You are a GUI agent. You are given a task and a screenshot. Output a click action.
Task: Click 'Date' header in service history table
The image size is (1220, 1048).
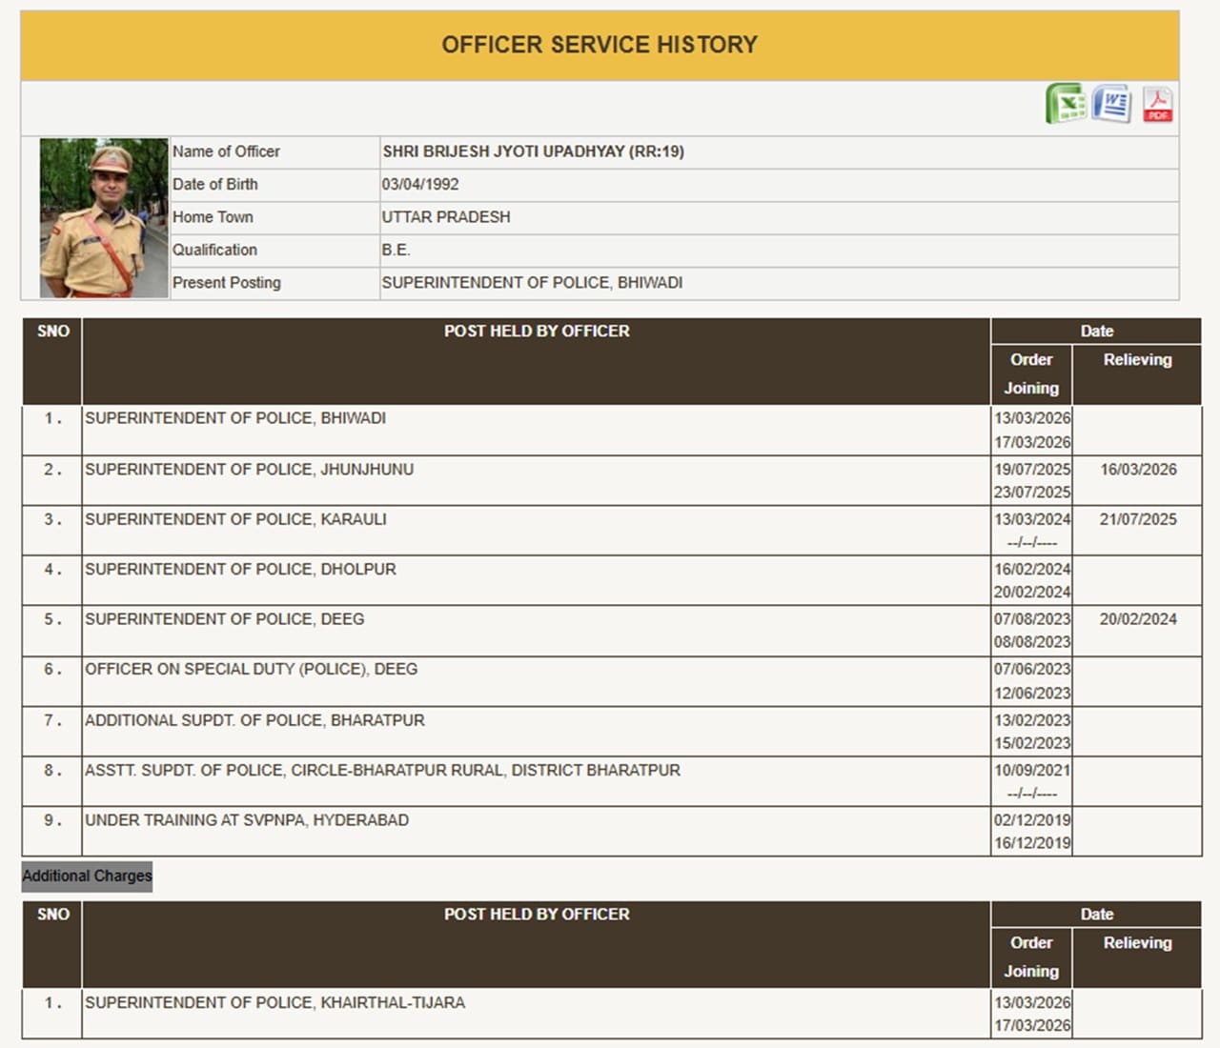pos(1097,332)
